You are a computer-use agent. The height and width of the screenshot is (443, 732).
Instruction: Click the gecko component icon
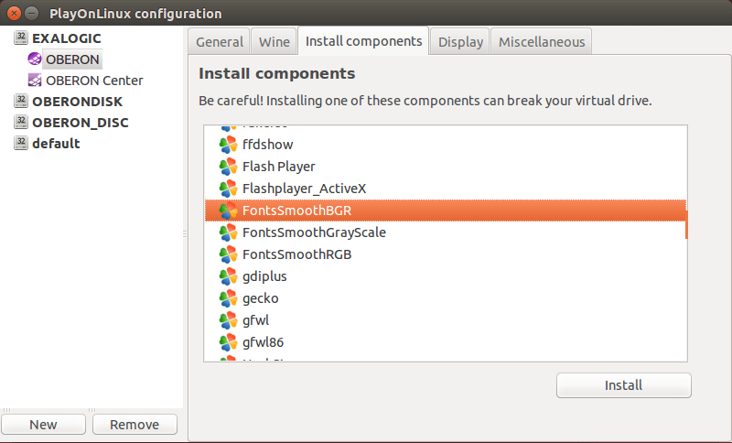[228, 298]
